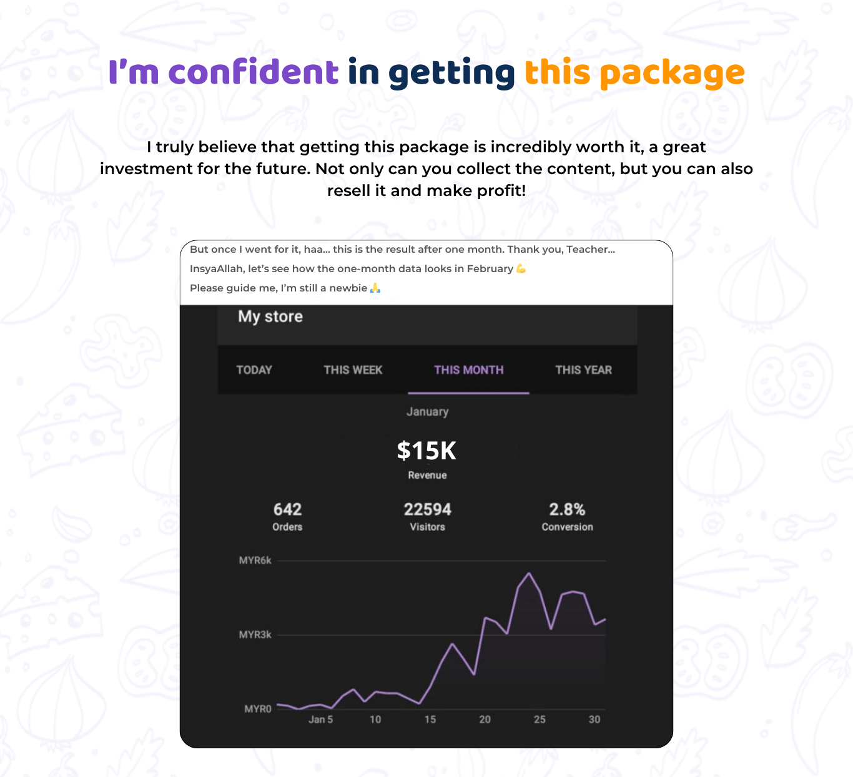
Task: Click the "this package" orange headline text
Action: (x=634, y=72)
